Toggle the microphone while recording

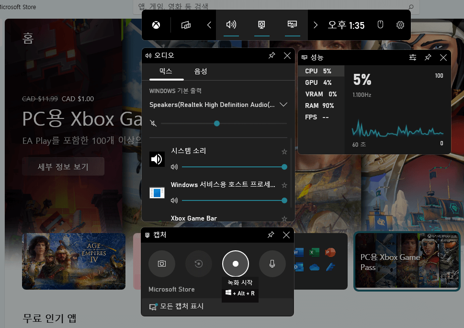(272, 264)
